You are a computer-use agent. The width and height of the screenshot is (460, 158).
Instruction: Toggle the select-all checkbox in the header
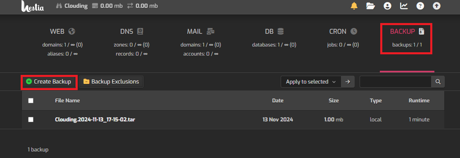(x=31, y=101)
